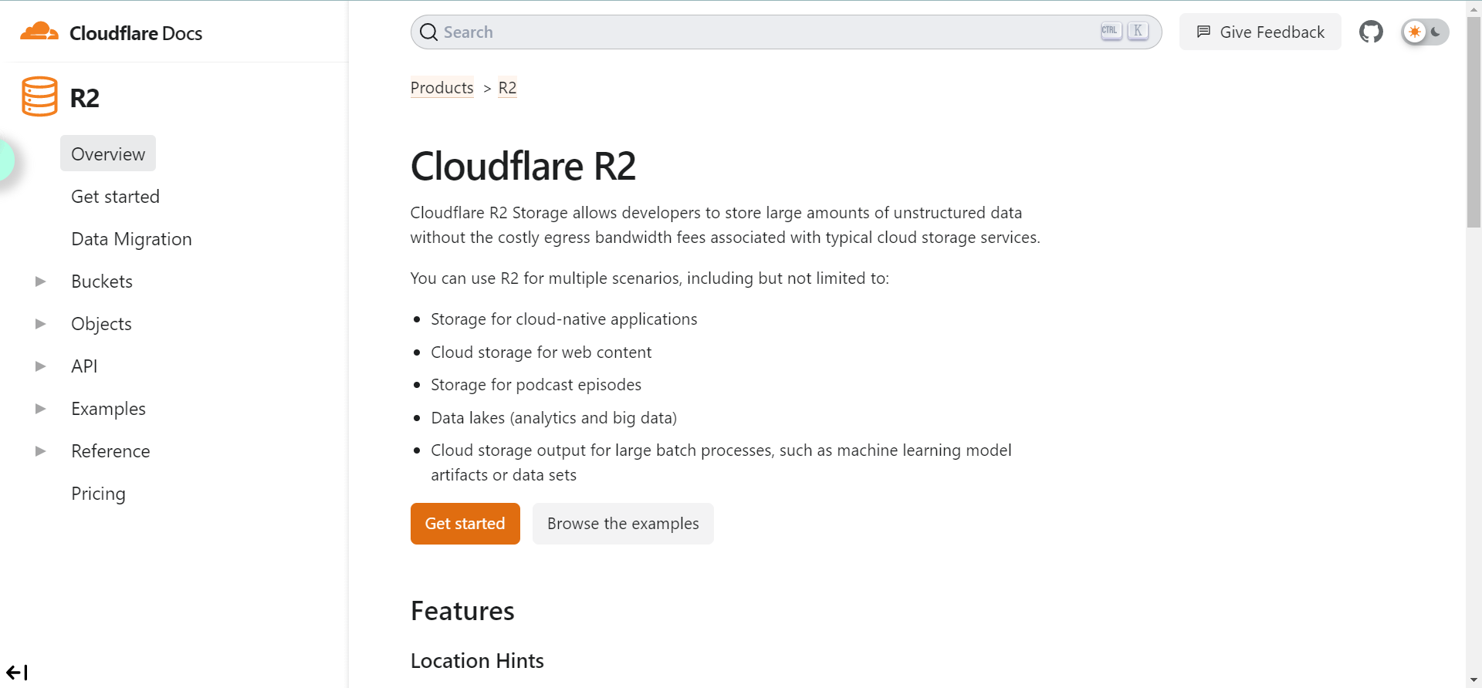Click the search magnifier icon
Viewport: 1482px width, 688px height.
click(429, 32)
